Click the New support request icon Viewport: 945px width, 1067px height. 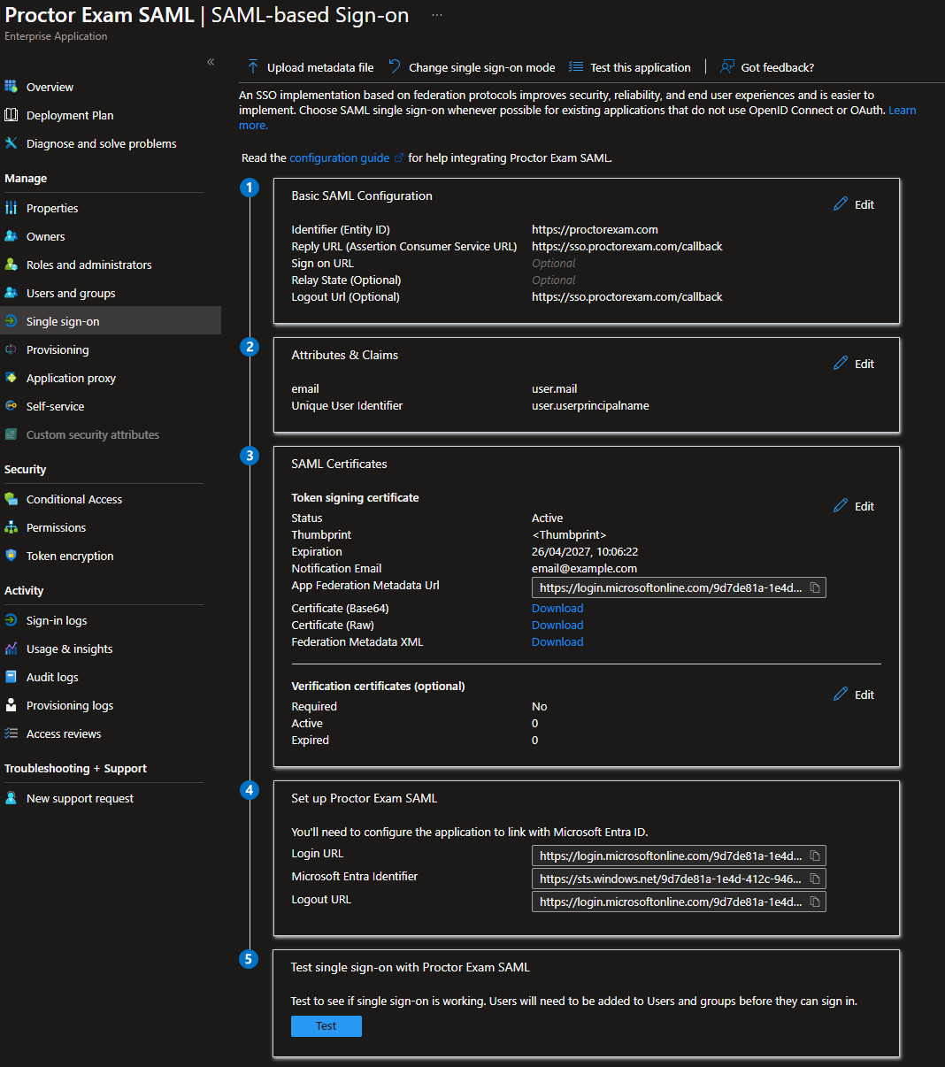pyautogui.click(x=12, y=798)
